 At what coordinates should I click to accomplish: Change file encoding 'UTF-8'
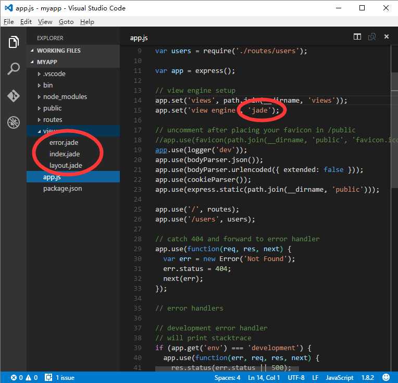coord(296,378)
